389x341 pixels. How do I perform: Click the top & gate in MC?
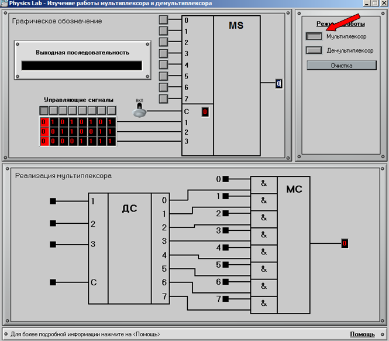(264, 183)
